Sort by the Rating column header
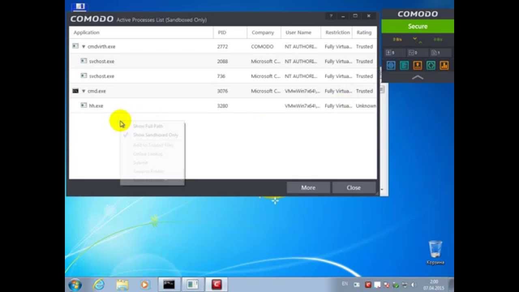519x292 pixels. (365, 32)
